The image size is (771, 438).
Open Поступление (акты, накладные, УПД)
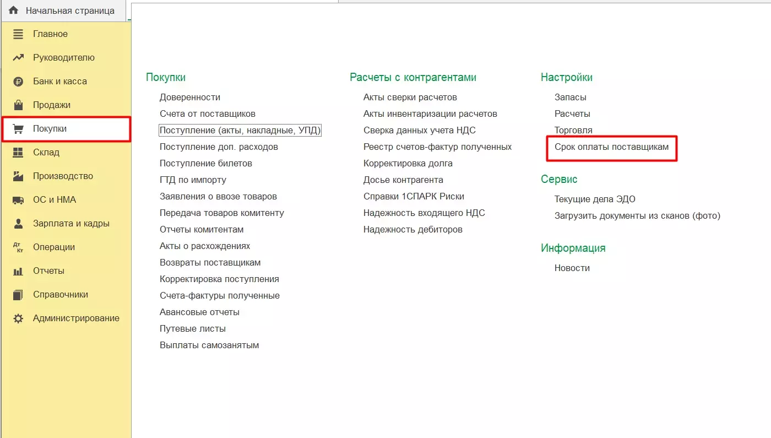point(240,131)
